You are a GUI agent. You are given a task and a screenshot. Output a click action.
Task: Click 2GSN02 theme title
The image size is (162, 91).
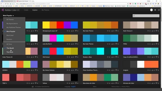5,70
